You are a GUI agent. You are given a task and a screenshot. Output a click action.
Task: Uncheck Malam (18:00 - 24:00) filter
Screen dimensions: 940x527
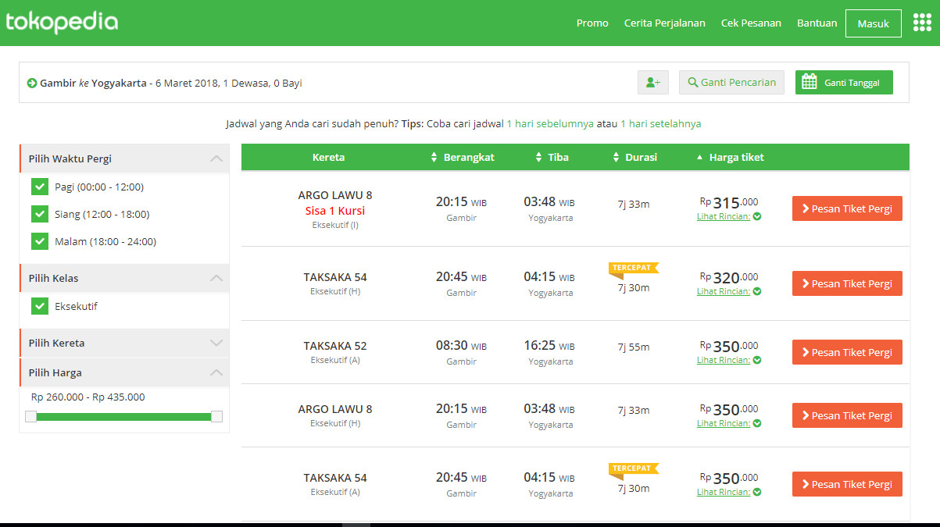pos(40,241)
